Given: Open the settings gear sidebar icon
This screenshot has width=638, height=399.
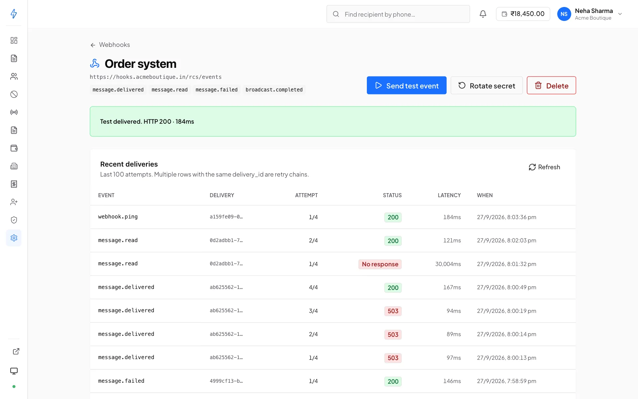Looking at the screenshot, I should point(14,238).
